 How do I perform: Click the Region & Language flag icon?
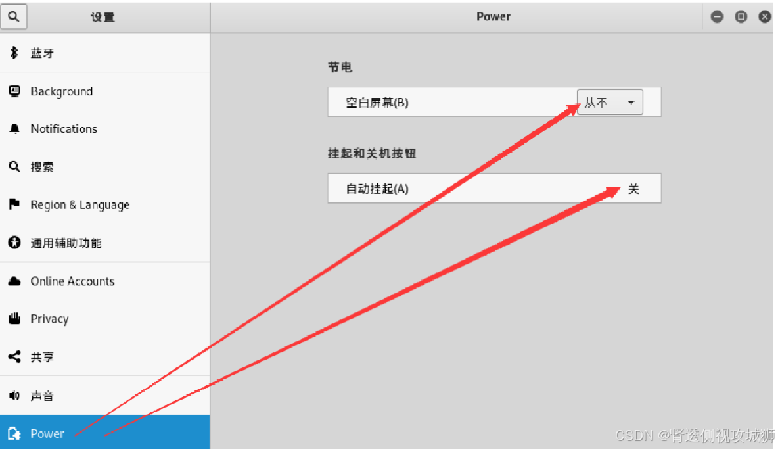[14, 204]
